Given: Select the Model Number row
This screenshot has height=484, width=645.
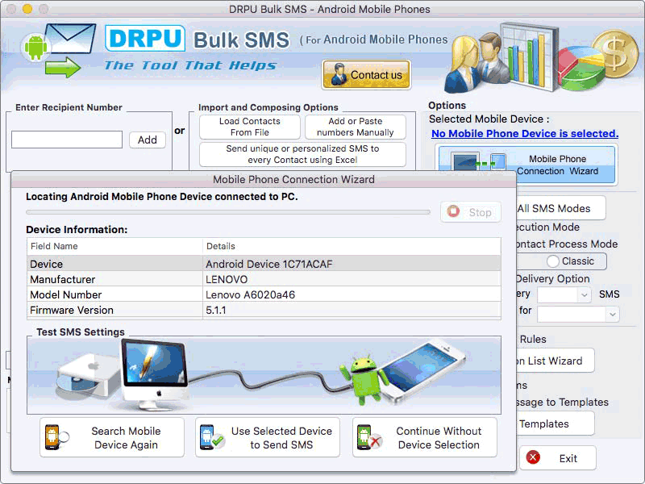Looking at the screenshot, I should 264,294.
